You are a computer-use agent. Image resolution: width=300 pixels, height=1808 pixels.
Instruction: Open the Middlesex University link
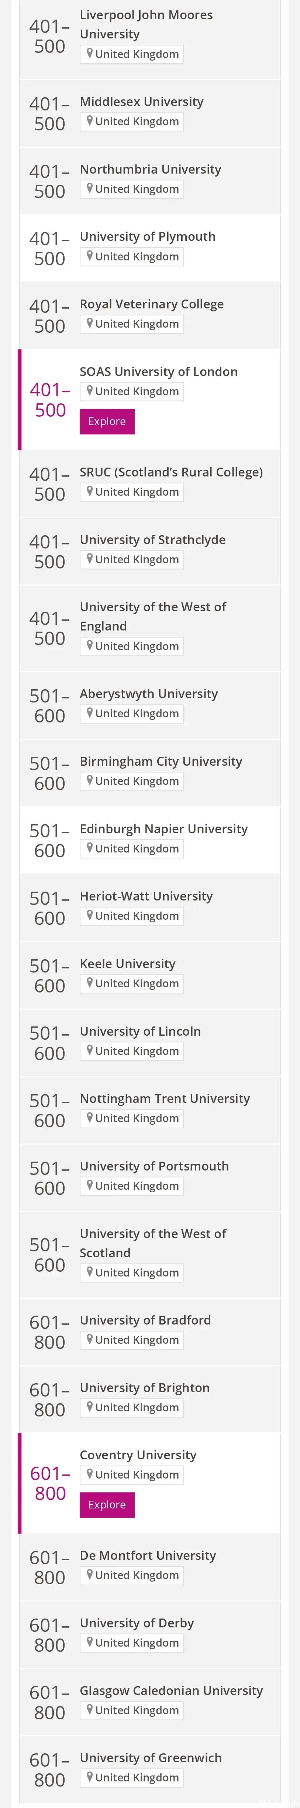tap(142, 102)
